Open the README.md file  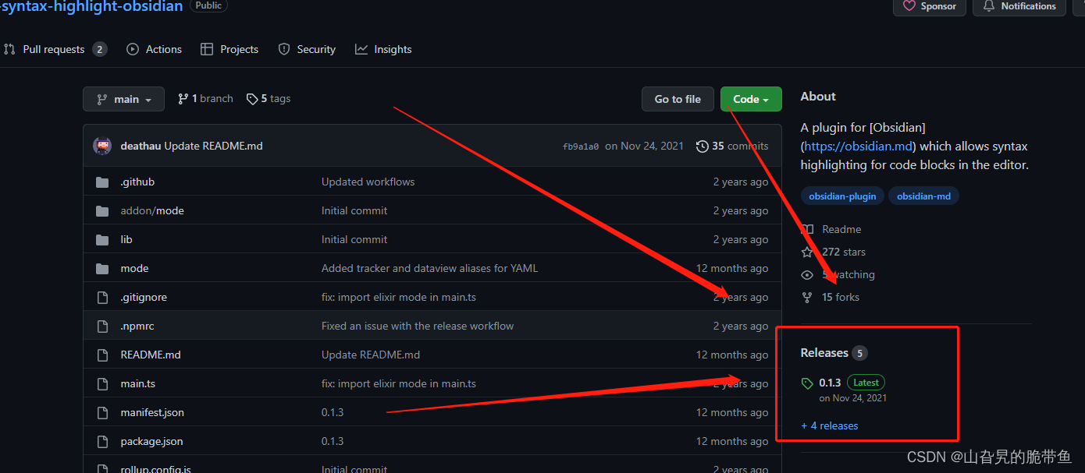pyautogui.click(x=151, y=355)
